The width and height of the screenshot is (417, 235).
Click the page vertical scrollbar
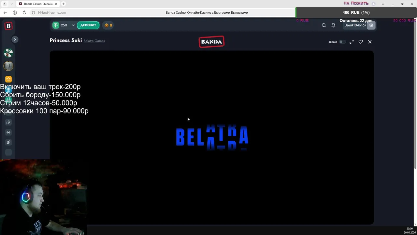coord(415,95)
